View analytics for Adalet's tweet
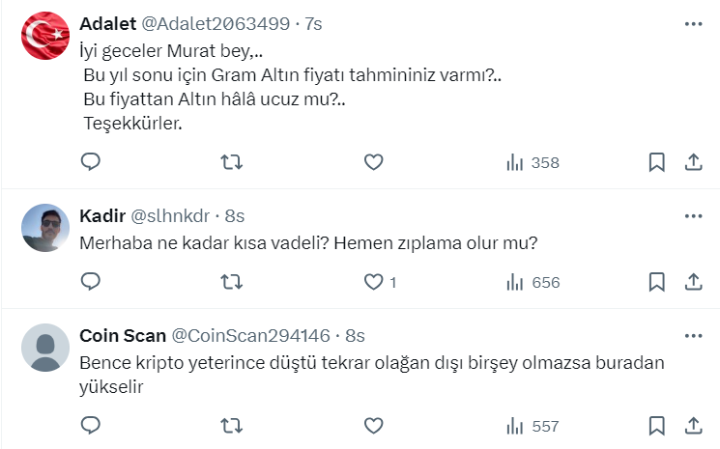Screen dimensions: 720x449 click(x=533, y=162)
